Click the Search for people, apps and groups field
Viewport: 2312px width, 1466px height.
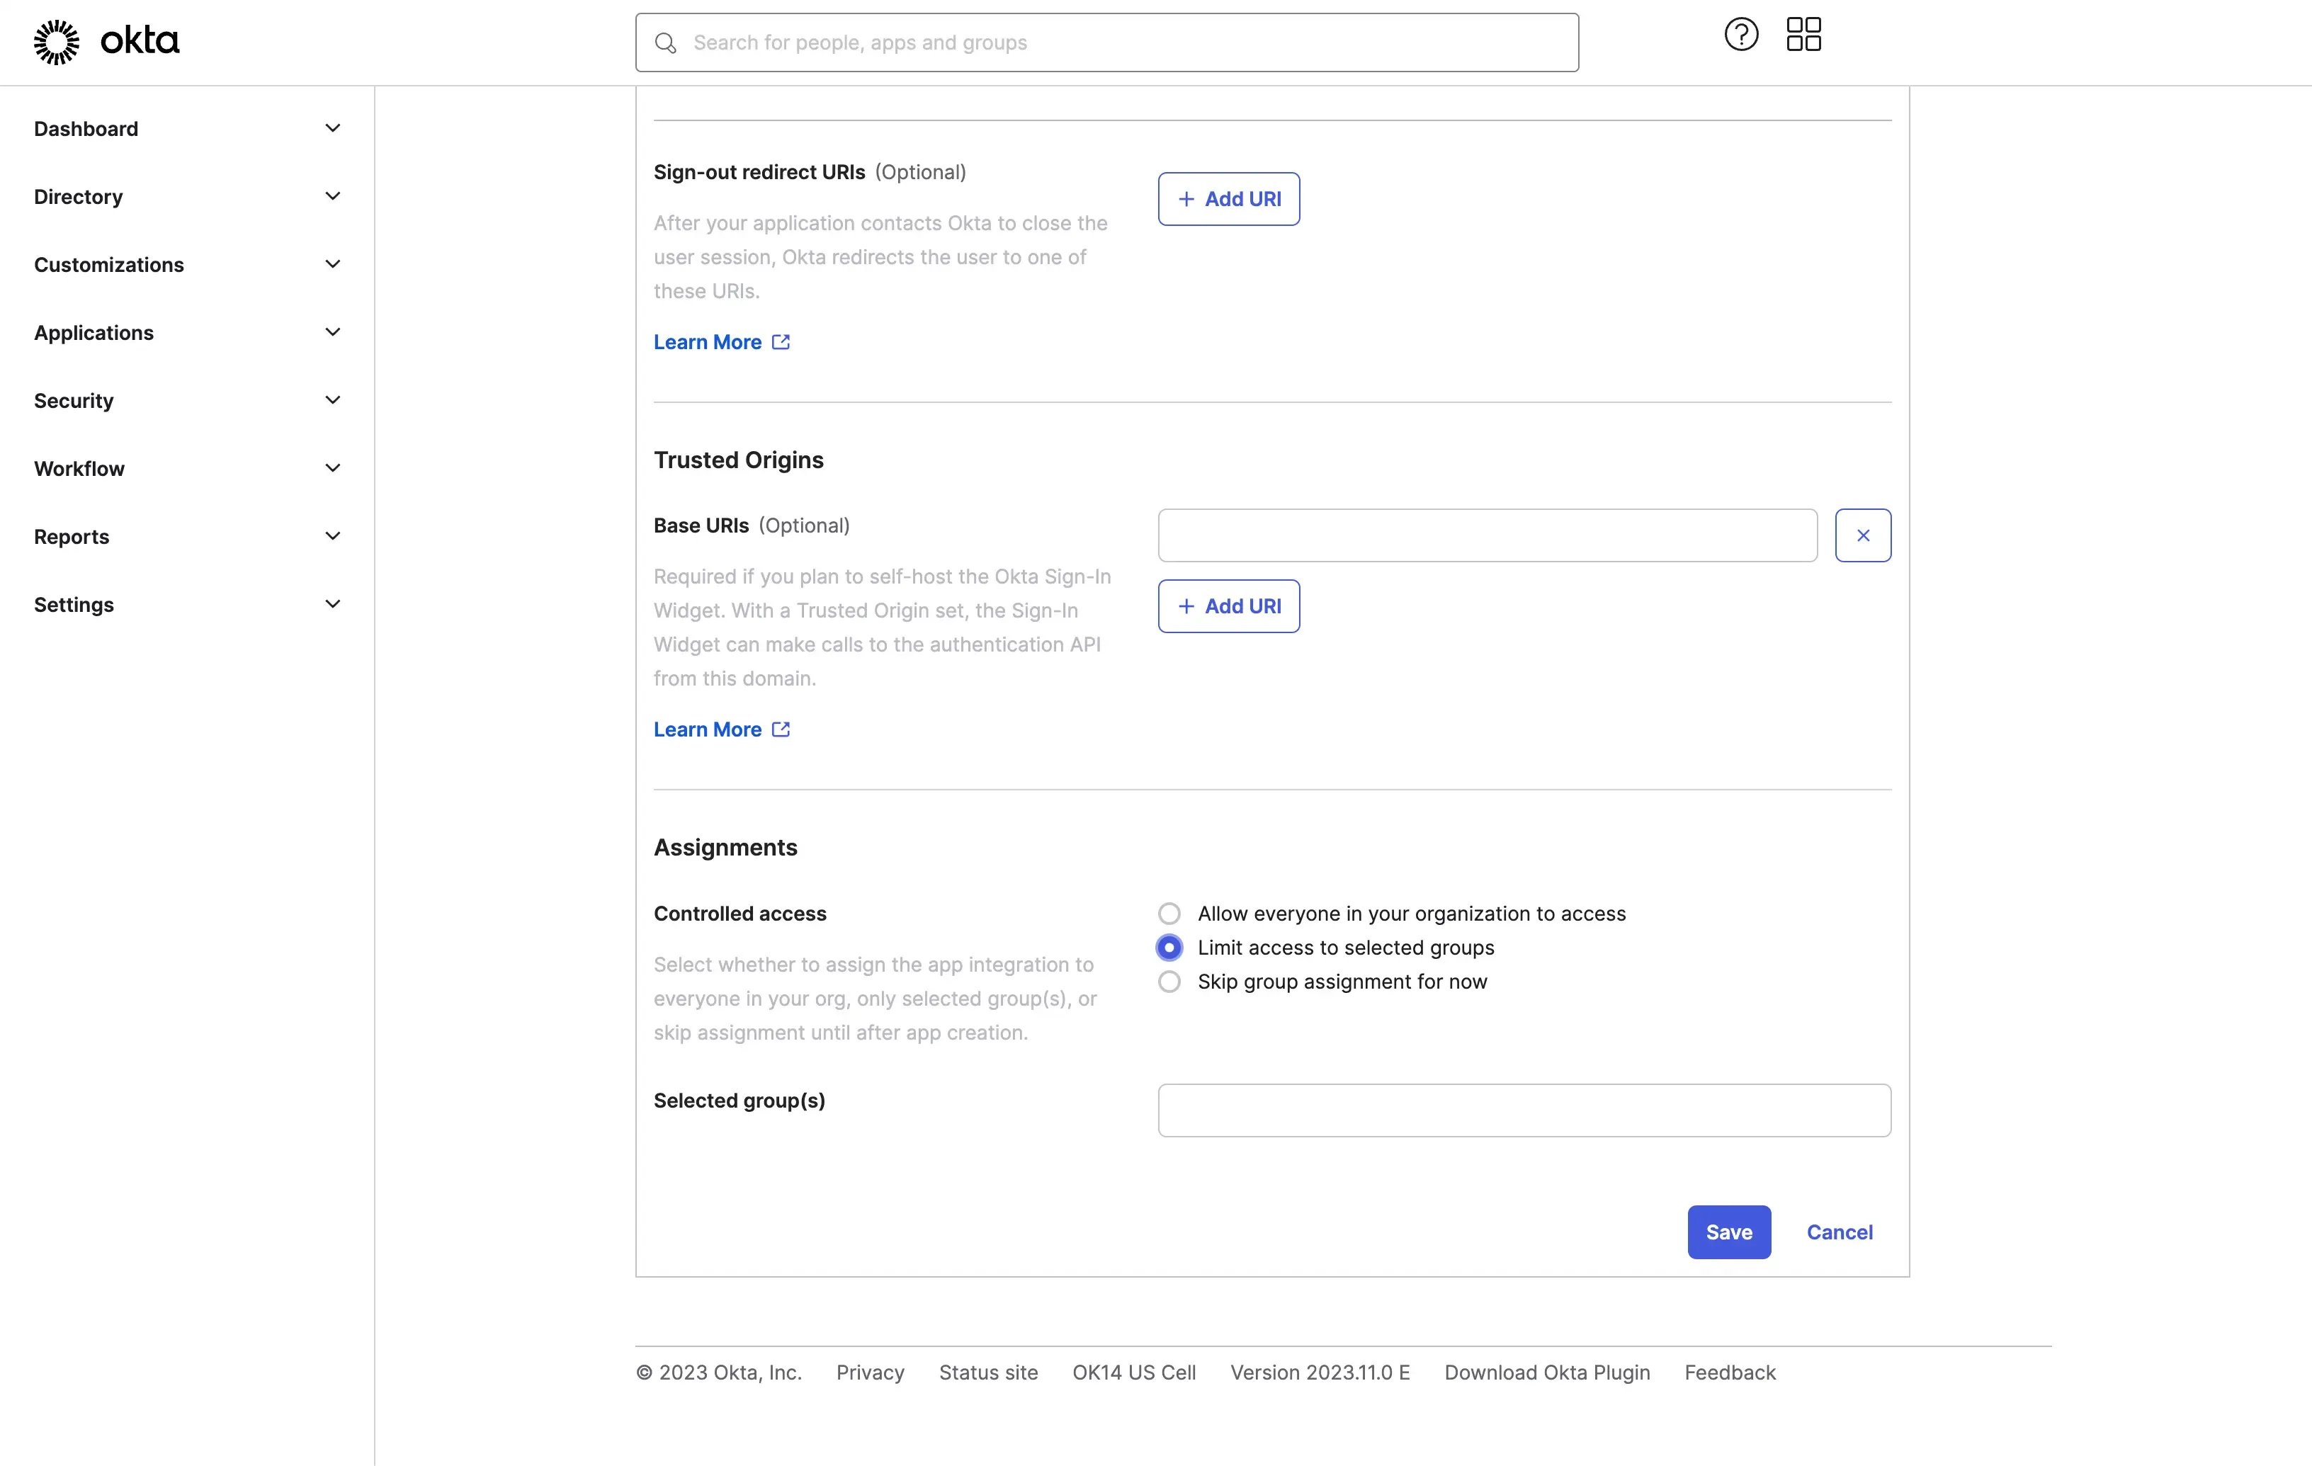coord(1106,42)
